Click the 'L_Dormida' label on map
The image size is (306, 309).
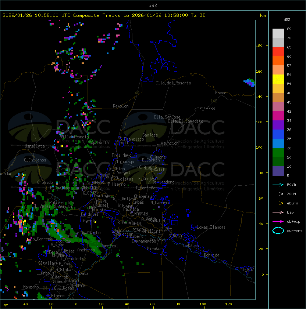(209, 255)
